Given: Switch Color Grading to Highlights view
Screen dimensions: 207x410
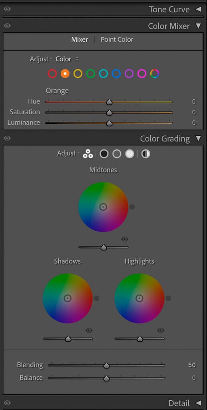Looking at the screenshot, I should 129,154.
